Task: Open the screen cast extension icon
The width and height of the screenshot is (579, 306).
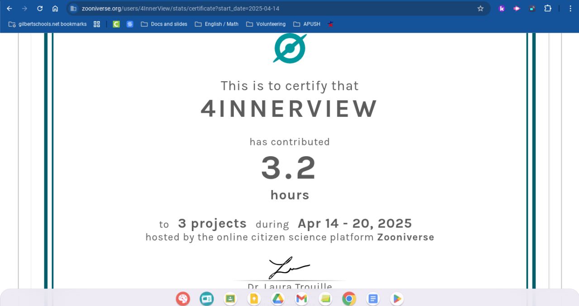Action: [532, 9]
